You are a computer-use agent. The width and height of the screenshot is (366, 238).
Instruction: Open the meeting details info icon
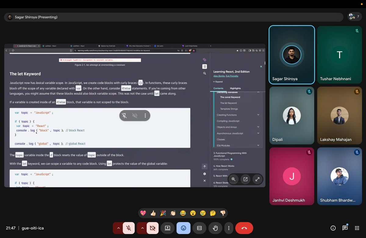(333, 228)
